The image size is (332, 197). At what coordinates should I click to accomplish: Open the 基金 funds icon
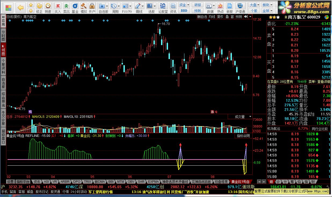click(x=75, y=8)
